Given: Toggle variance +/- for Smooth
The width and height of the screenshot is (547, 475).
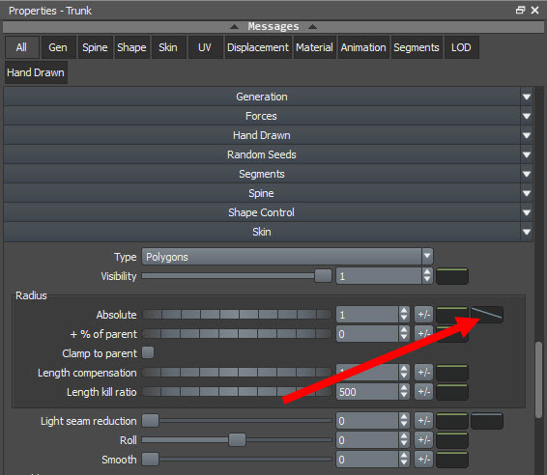Looking at the screenshot, I should click(423, 460).
